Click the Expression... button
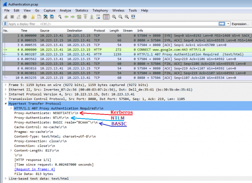The height and width of the screenshot is (183, 252). [x=240, y=24]
